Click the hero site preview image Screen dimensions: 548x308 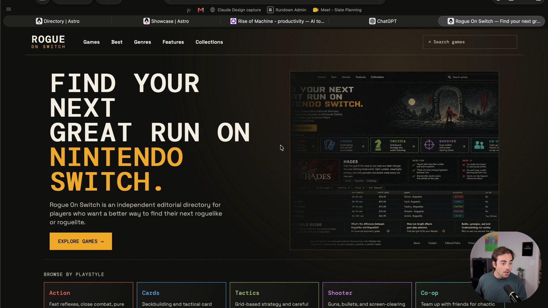(394, 161)
